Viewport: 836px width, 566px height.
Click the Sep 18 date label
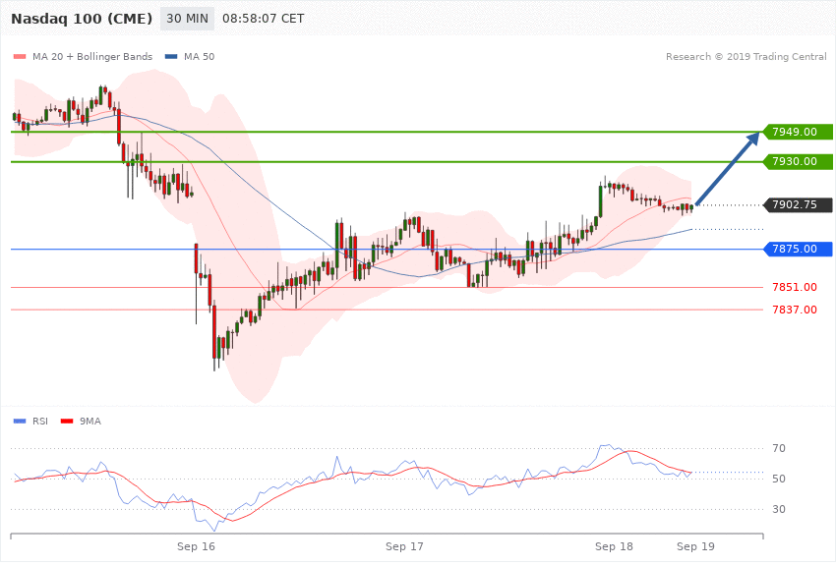coord(614,546)
